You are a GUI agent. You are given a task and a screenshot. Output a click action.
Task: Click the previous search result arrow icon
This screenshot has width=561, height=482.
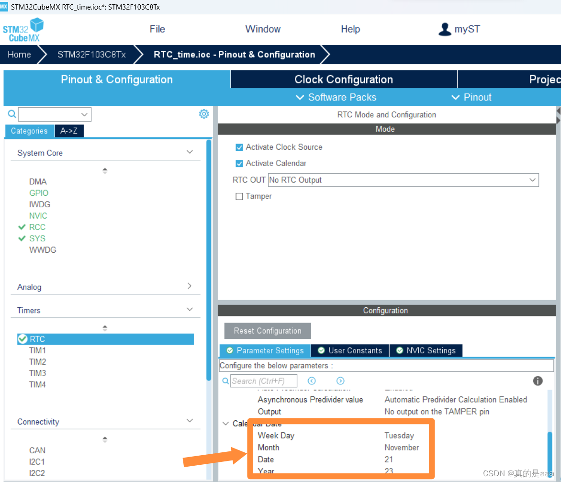tap(312, 381)
